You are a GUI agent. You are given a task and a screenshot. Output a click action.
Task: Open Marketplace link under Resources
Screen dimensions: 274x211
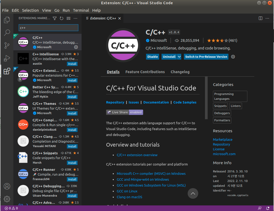(223, 139)
